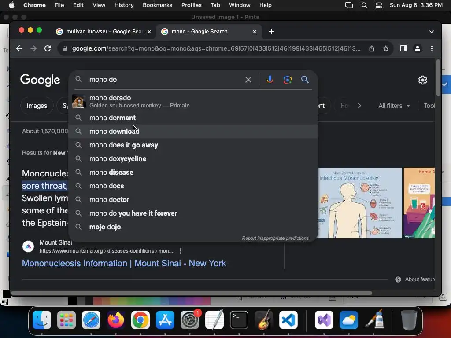The width and height of the screenshot is (451, 338).
Task: Start voice search with microphone icon
Action: point(270,80)
